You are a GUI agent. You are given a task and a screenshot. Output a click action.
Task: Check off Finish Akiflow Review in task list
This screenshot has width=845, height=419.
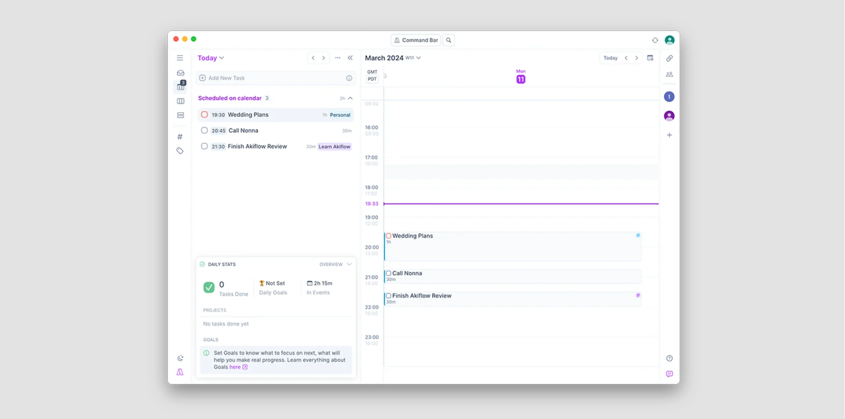click(204, 146)
